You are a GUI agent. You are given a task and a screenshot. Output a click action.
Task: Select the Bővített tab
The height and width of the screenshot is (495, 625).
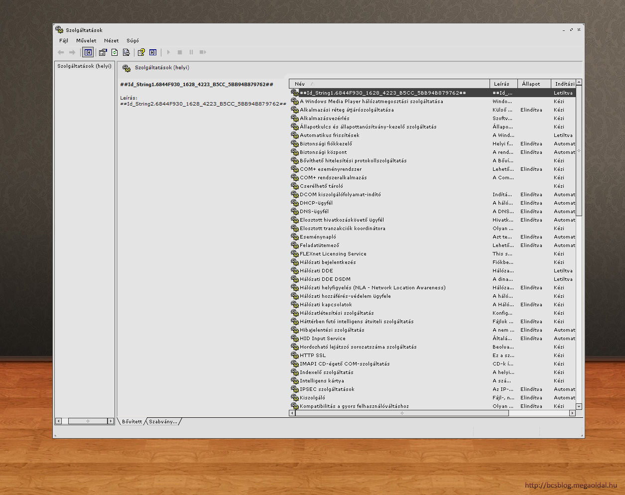coord(132,422)
